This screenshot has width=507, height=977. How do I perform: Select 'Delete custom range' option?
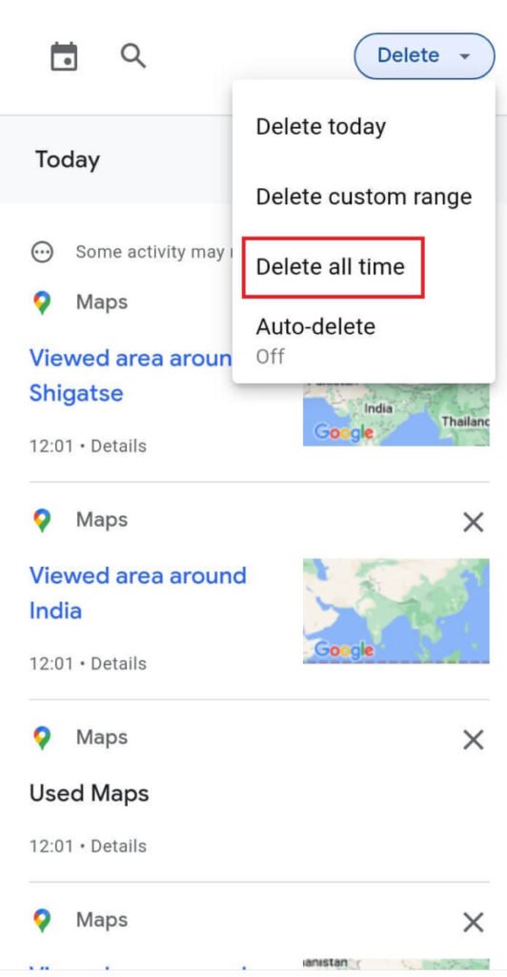coord(364,197)
